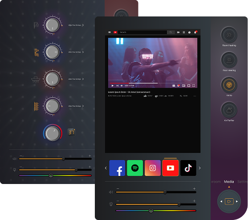This screenshot has width=248, height=220.
Task: Launch the Spotify app tile
Action: pos(135,168)
